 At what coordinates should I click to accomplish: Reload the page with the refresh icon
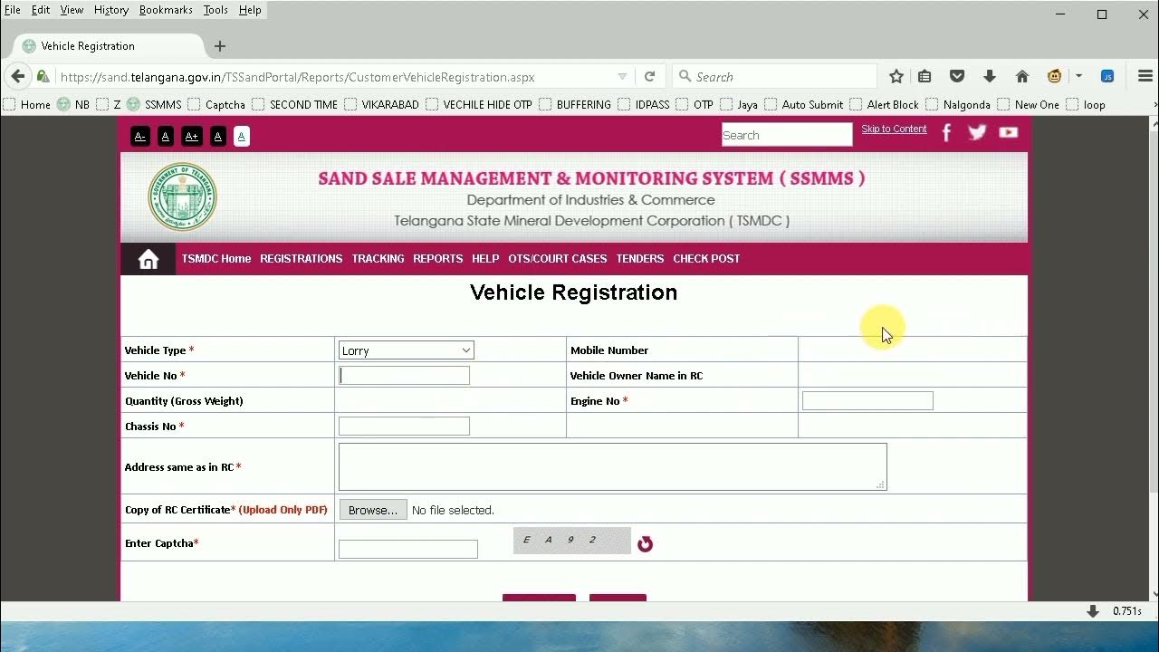tap(649, 77)
